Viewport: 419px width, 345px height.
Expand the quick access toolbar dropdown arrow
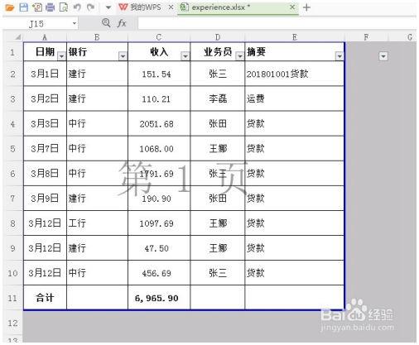point(108,7)
